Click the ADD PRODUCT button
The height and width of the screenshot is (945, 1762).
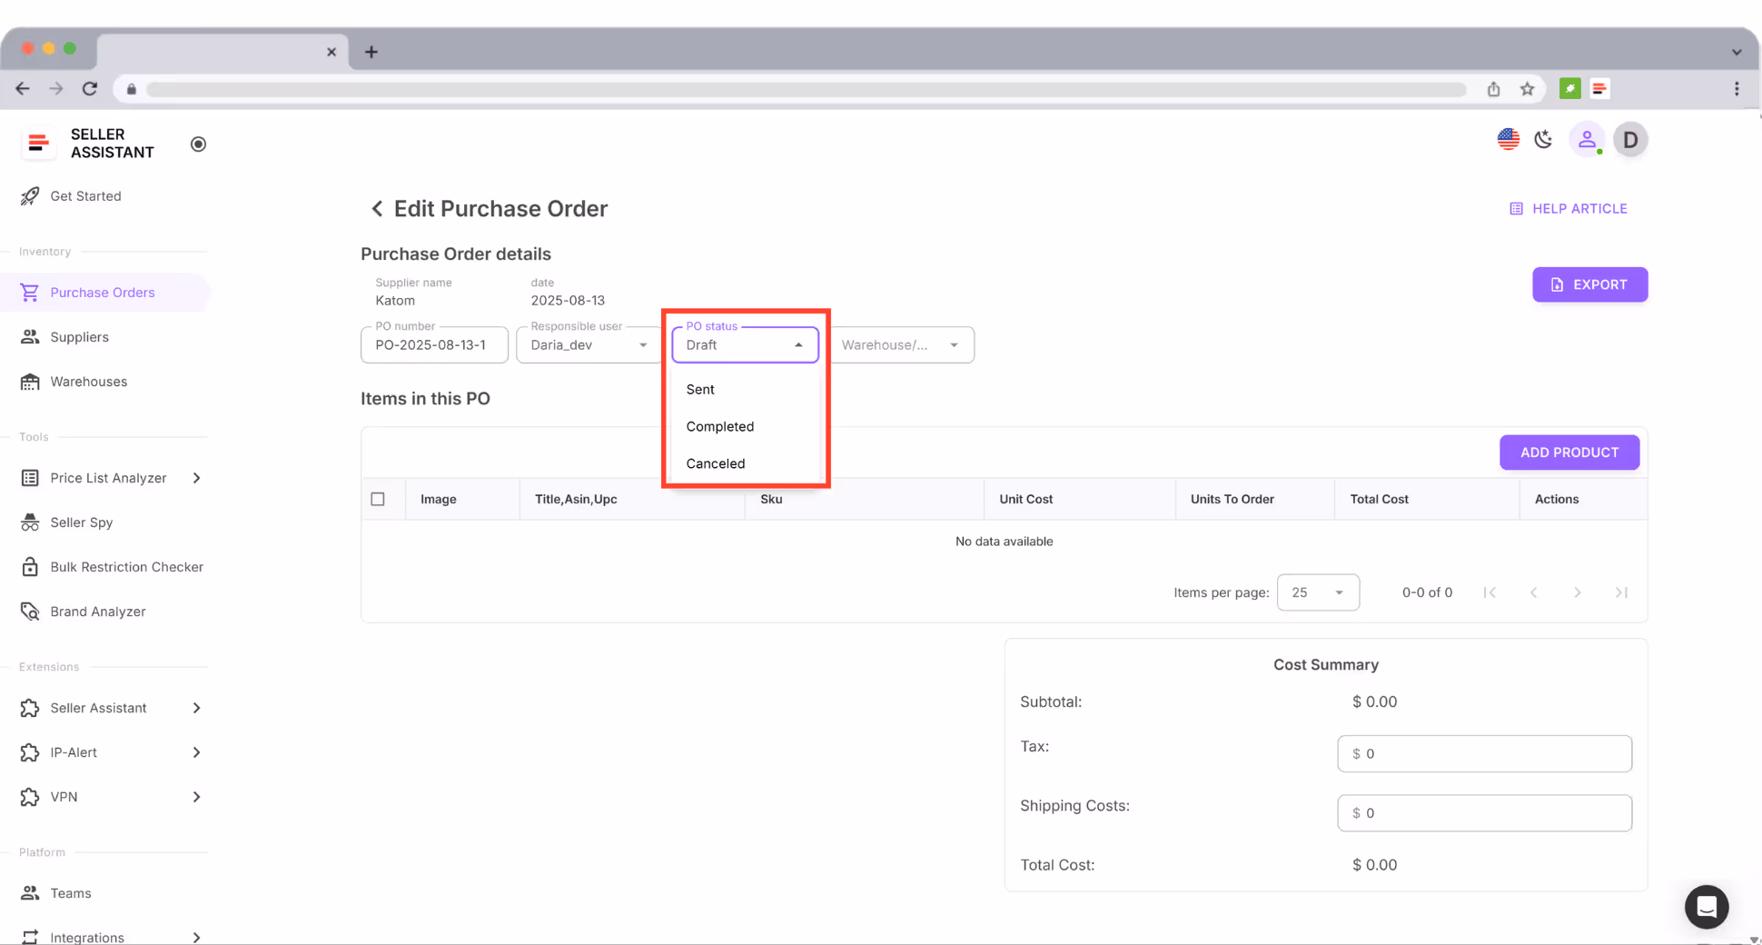1569,453
